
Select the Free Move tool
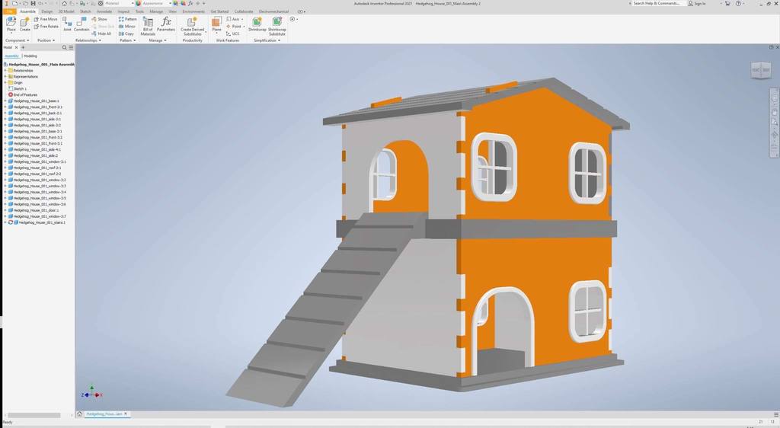click(x=46, y=19)
